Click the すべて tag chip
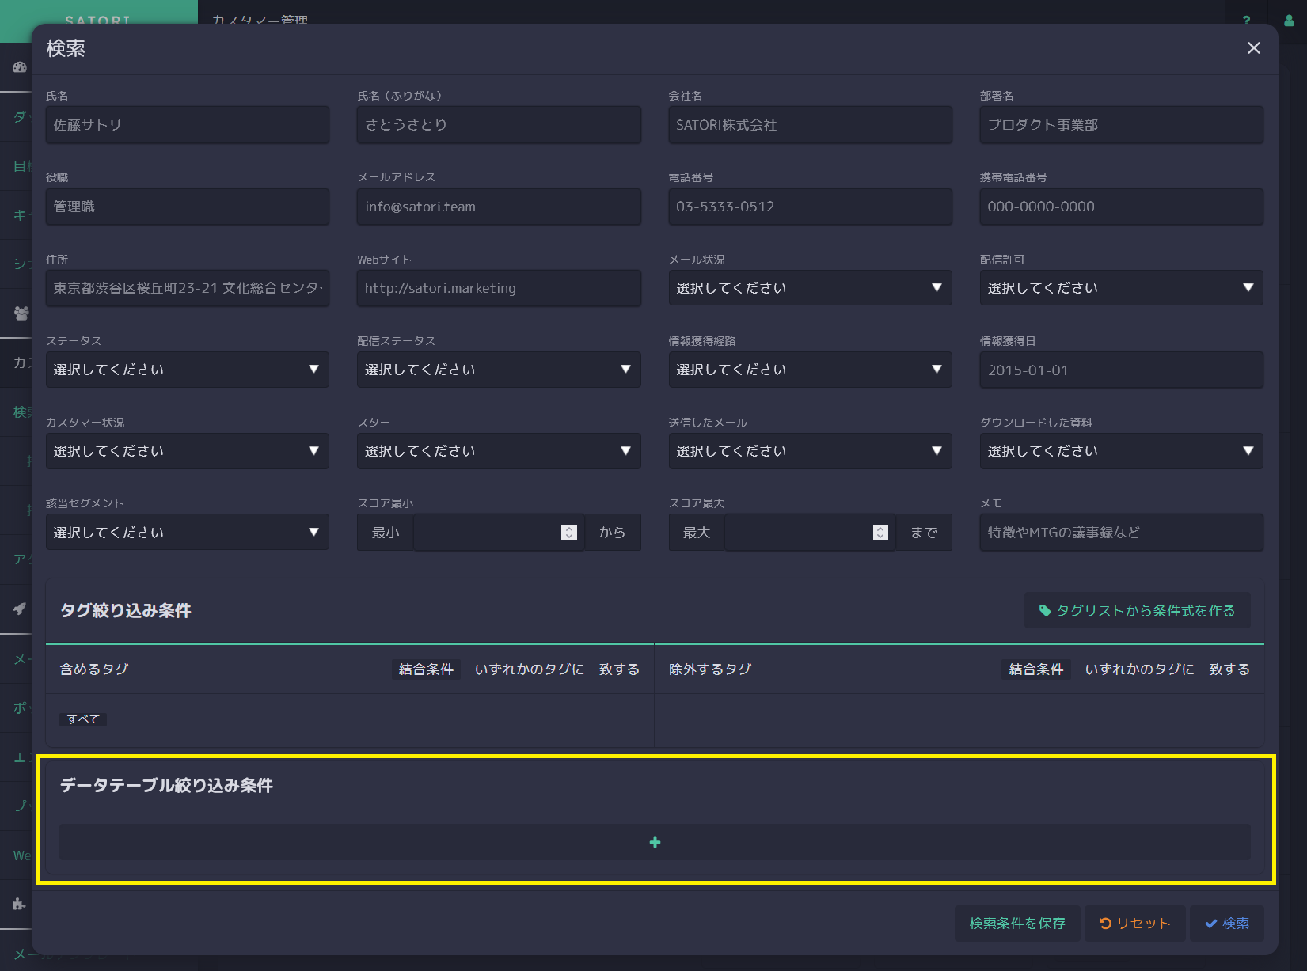 (x=83, y=719)
